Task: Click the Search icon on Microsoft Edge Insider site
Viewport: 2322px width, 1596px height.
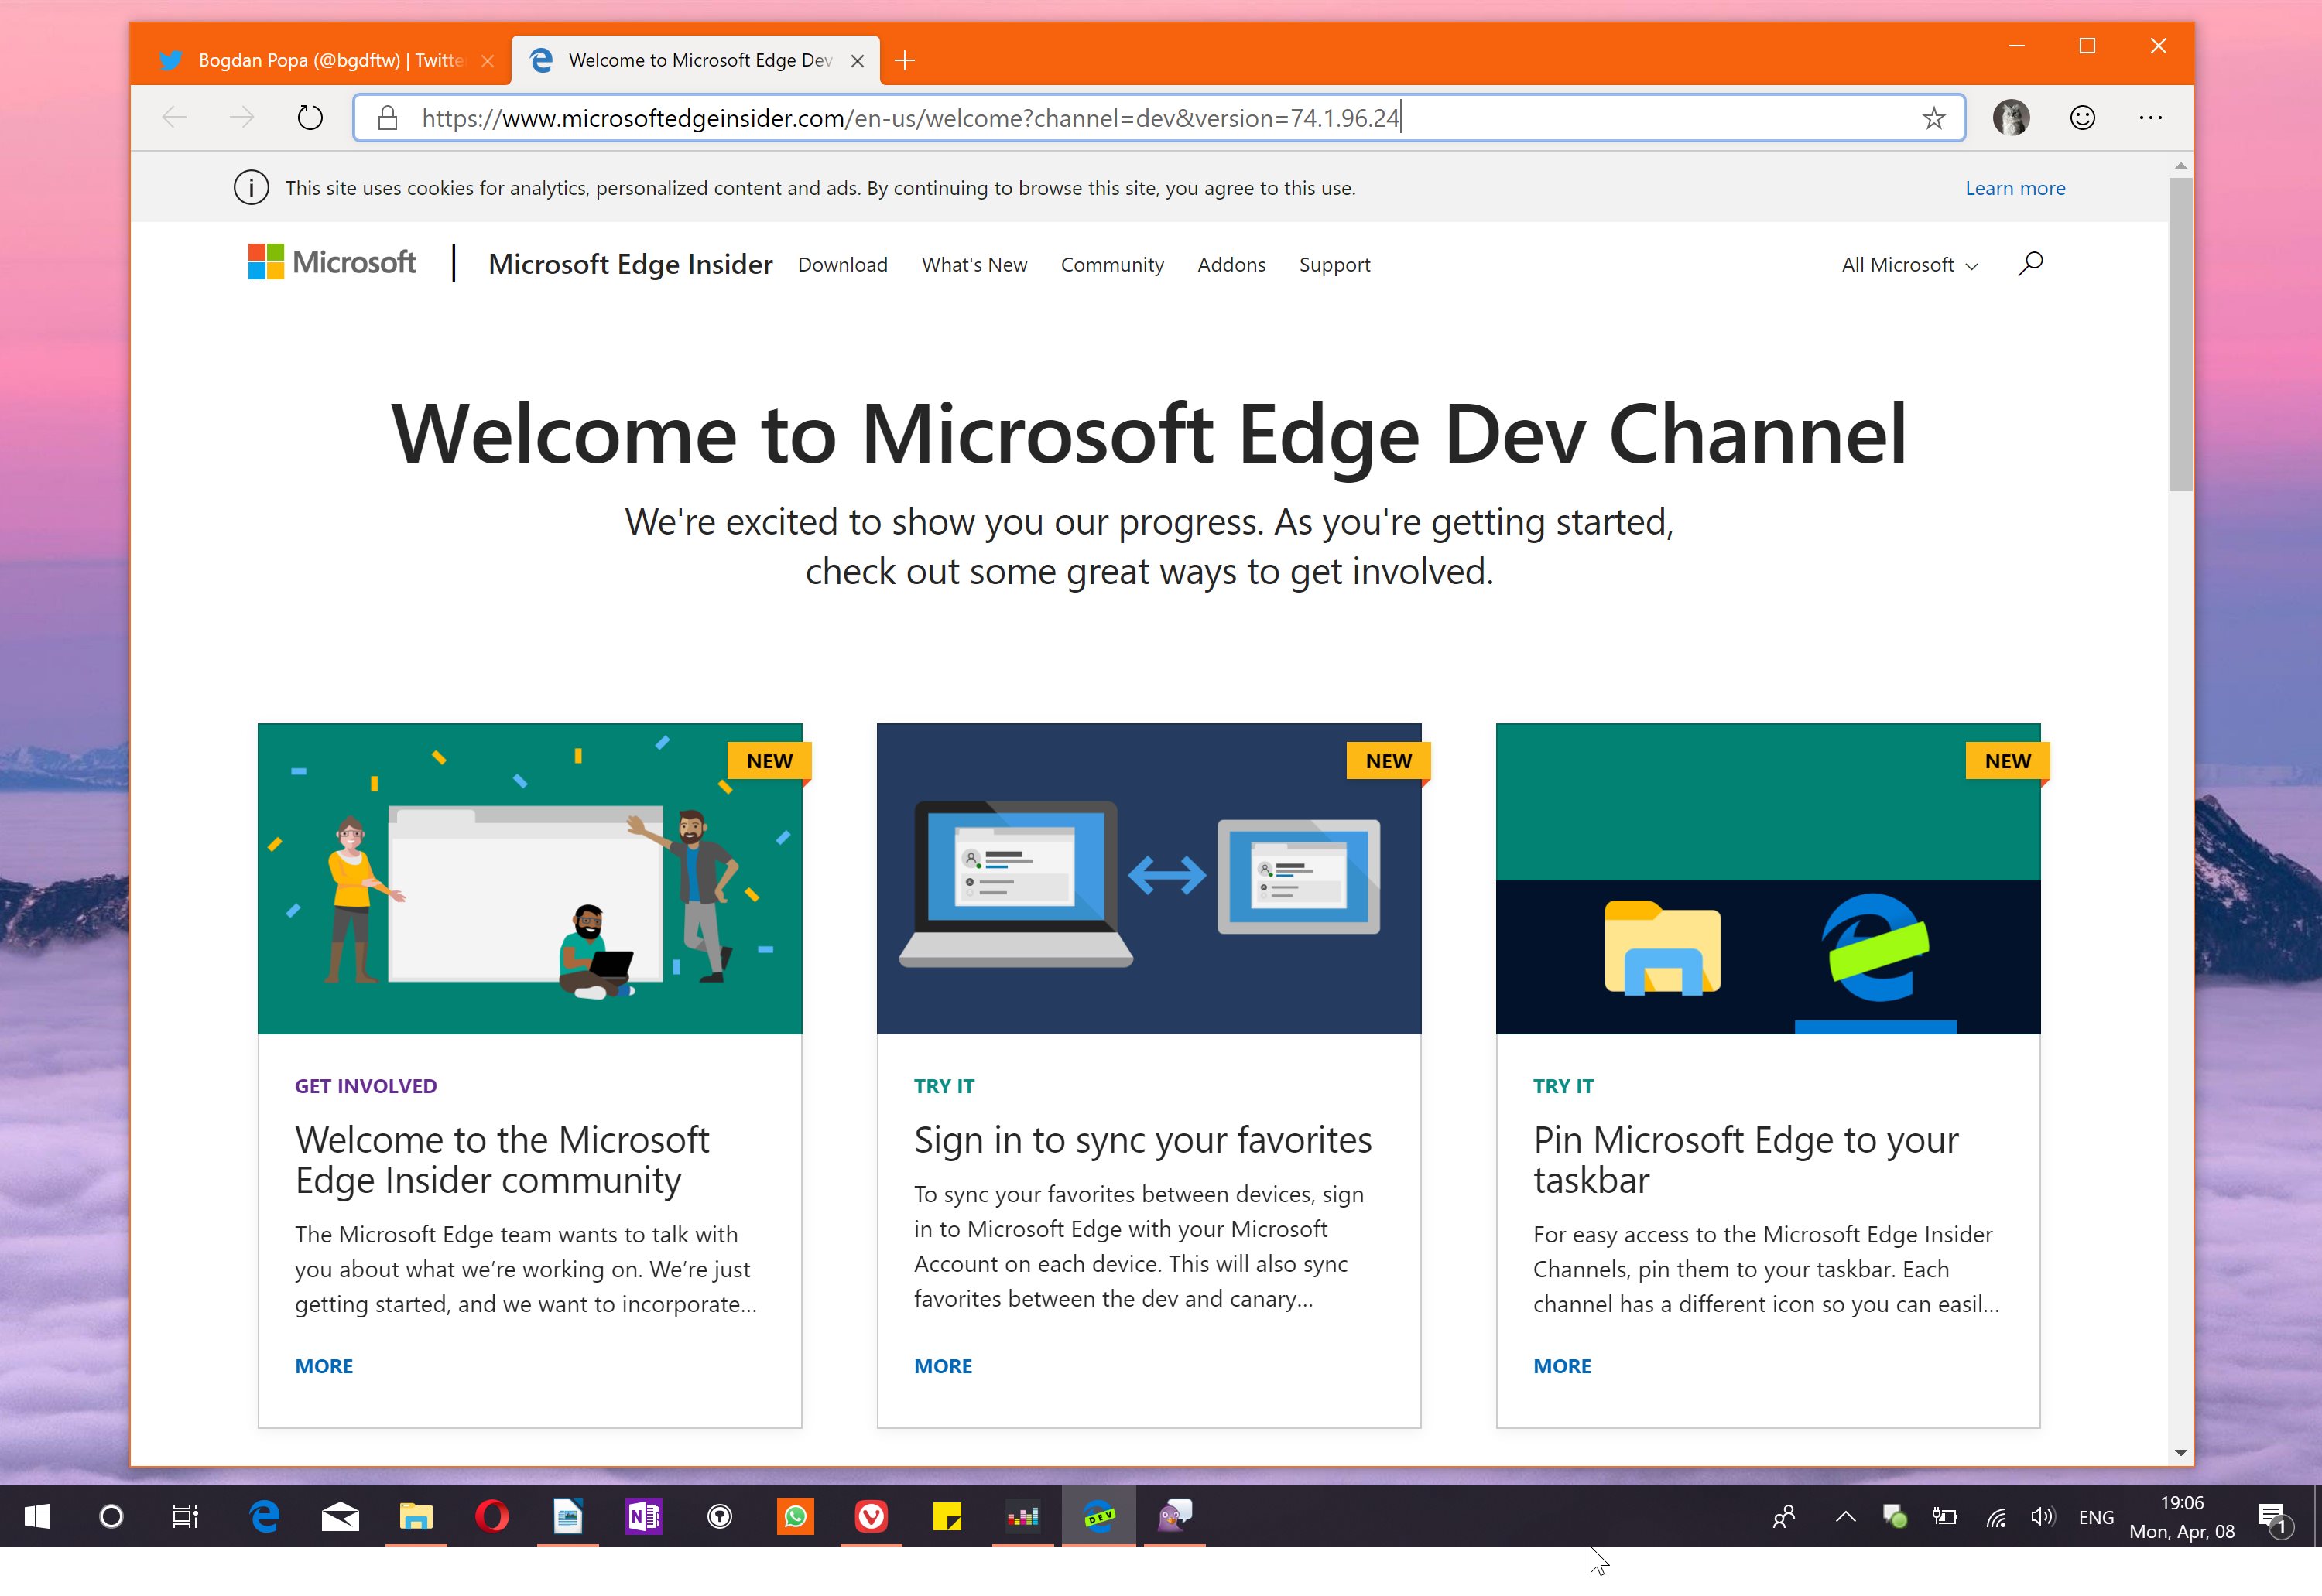Action: [x=2033, y=265]
